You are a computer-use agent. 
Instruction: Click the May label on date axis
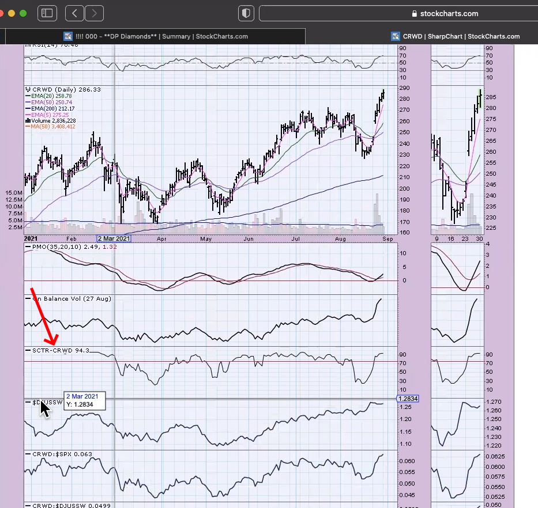pos(206,239)
